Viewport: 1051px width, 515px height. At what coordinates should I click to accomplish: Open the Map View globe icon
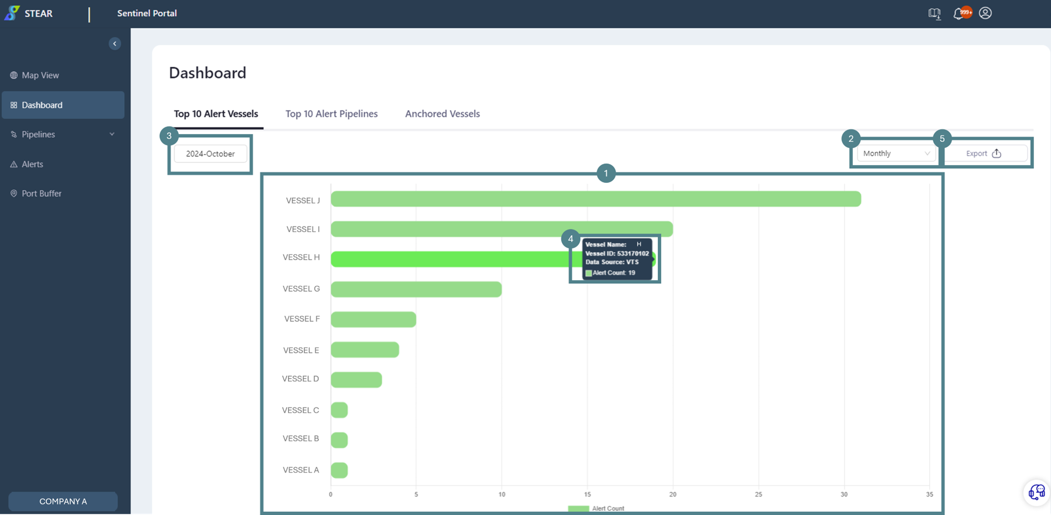(14, 75)
